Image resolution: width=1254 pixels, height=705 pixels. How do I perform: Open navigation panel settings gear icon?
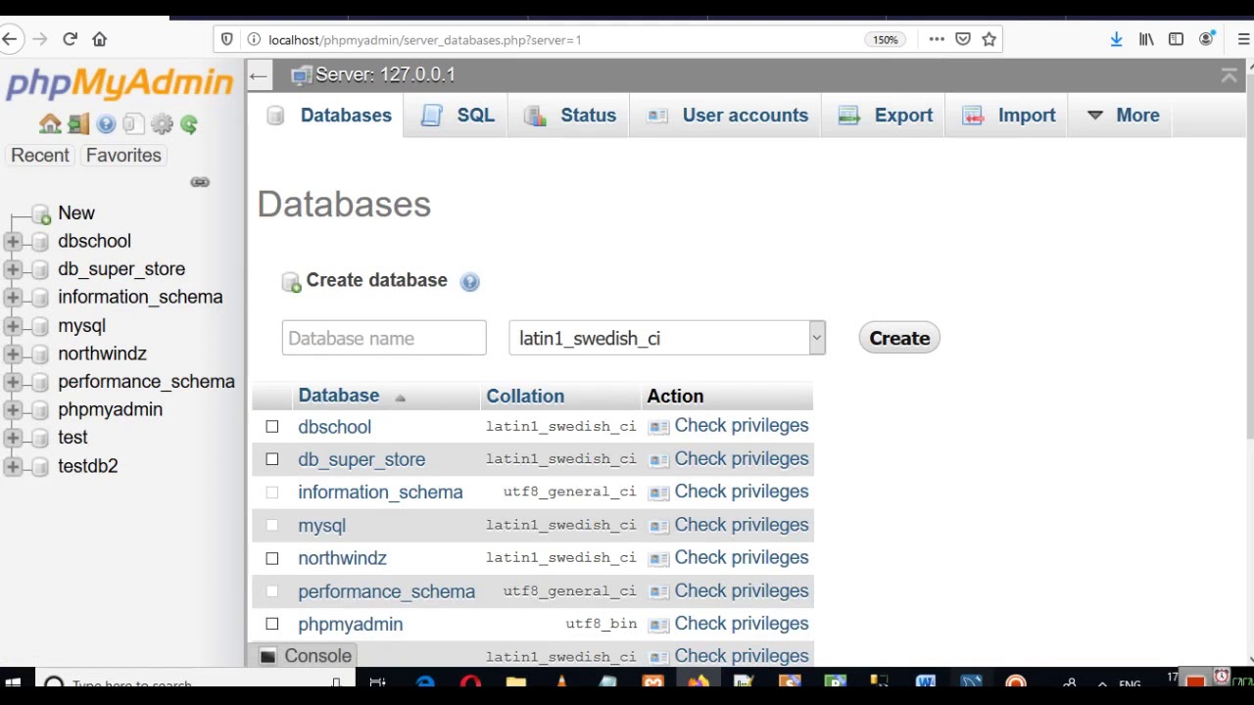pos(162,124)
